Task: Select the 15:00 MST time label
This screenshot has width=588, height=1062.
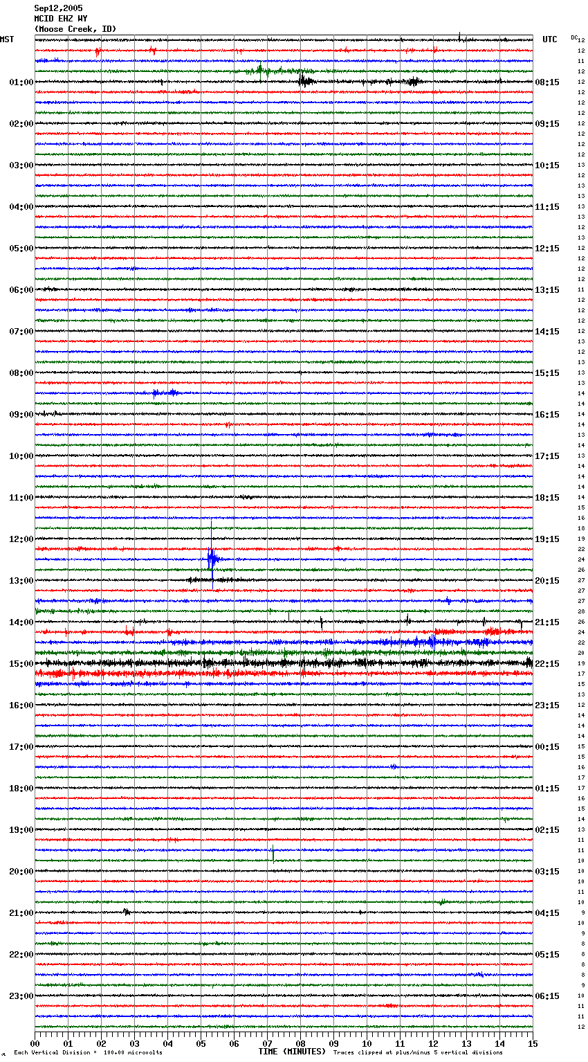Action: 21,664
